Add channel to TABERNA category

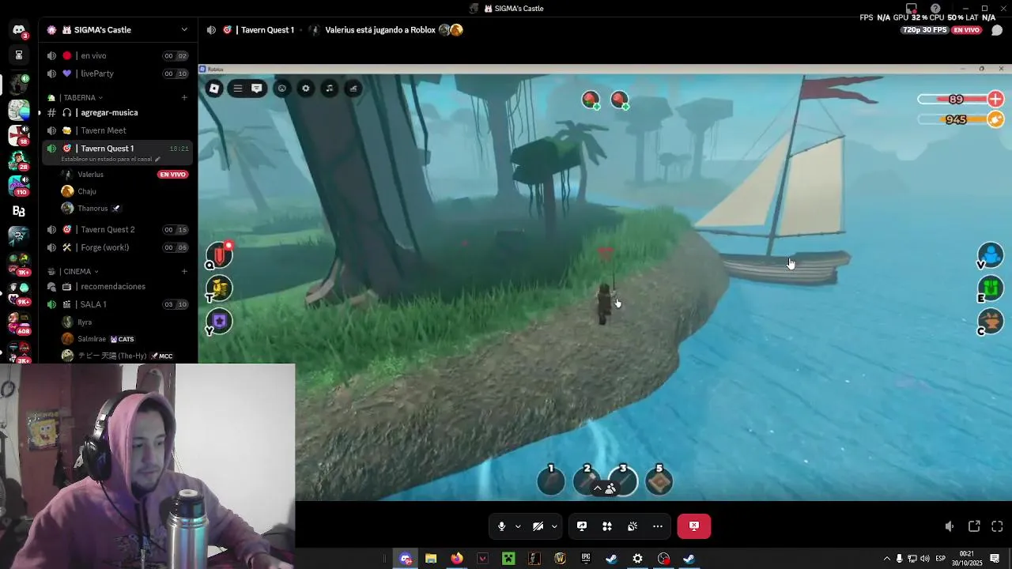coord(184,98)
